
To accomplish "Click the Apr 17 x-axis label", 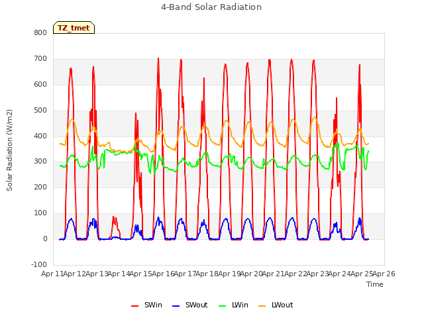I will (185, 274).
